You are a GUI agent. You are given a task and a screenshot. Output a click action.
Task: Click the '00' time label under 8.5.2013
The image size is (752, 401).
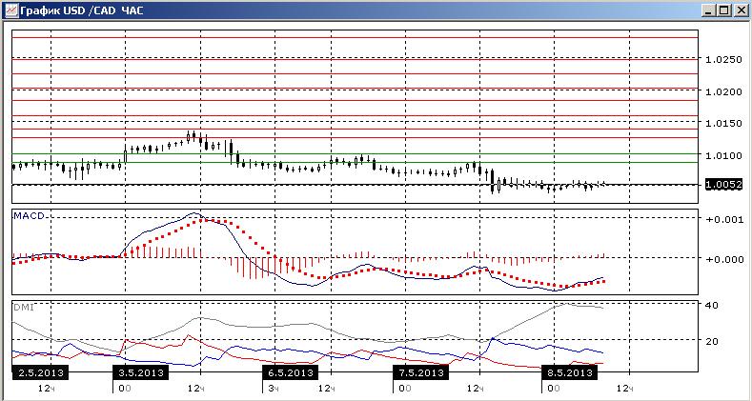pos(554,388)
